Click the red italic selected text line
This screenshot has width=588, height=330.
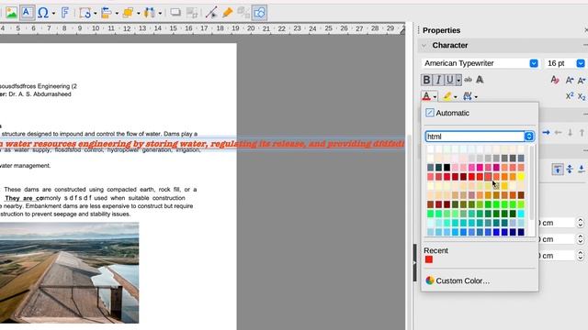click(202, 144)
